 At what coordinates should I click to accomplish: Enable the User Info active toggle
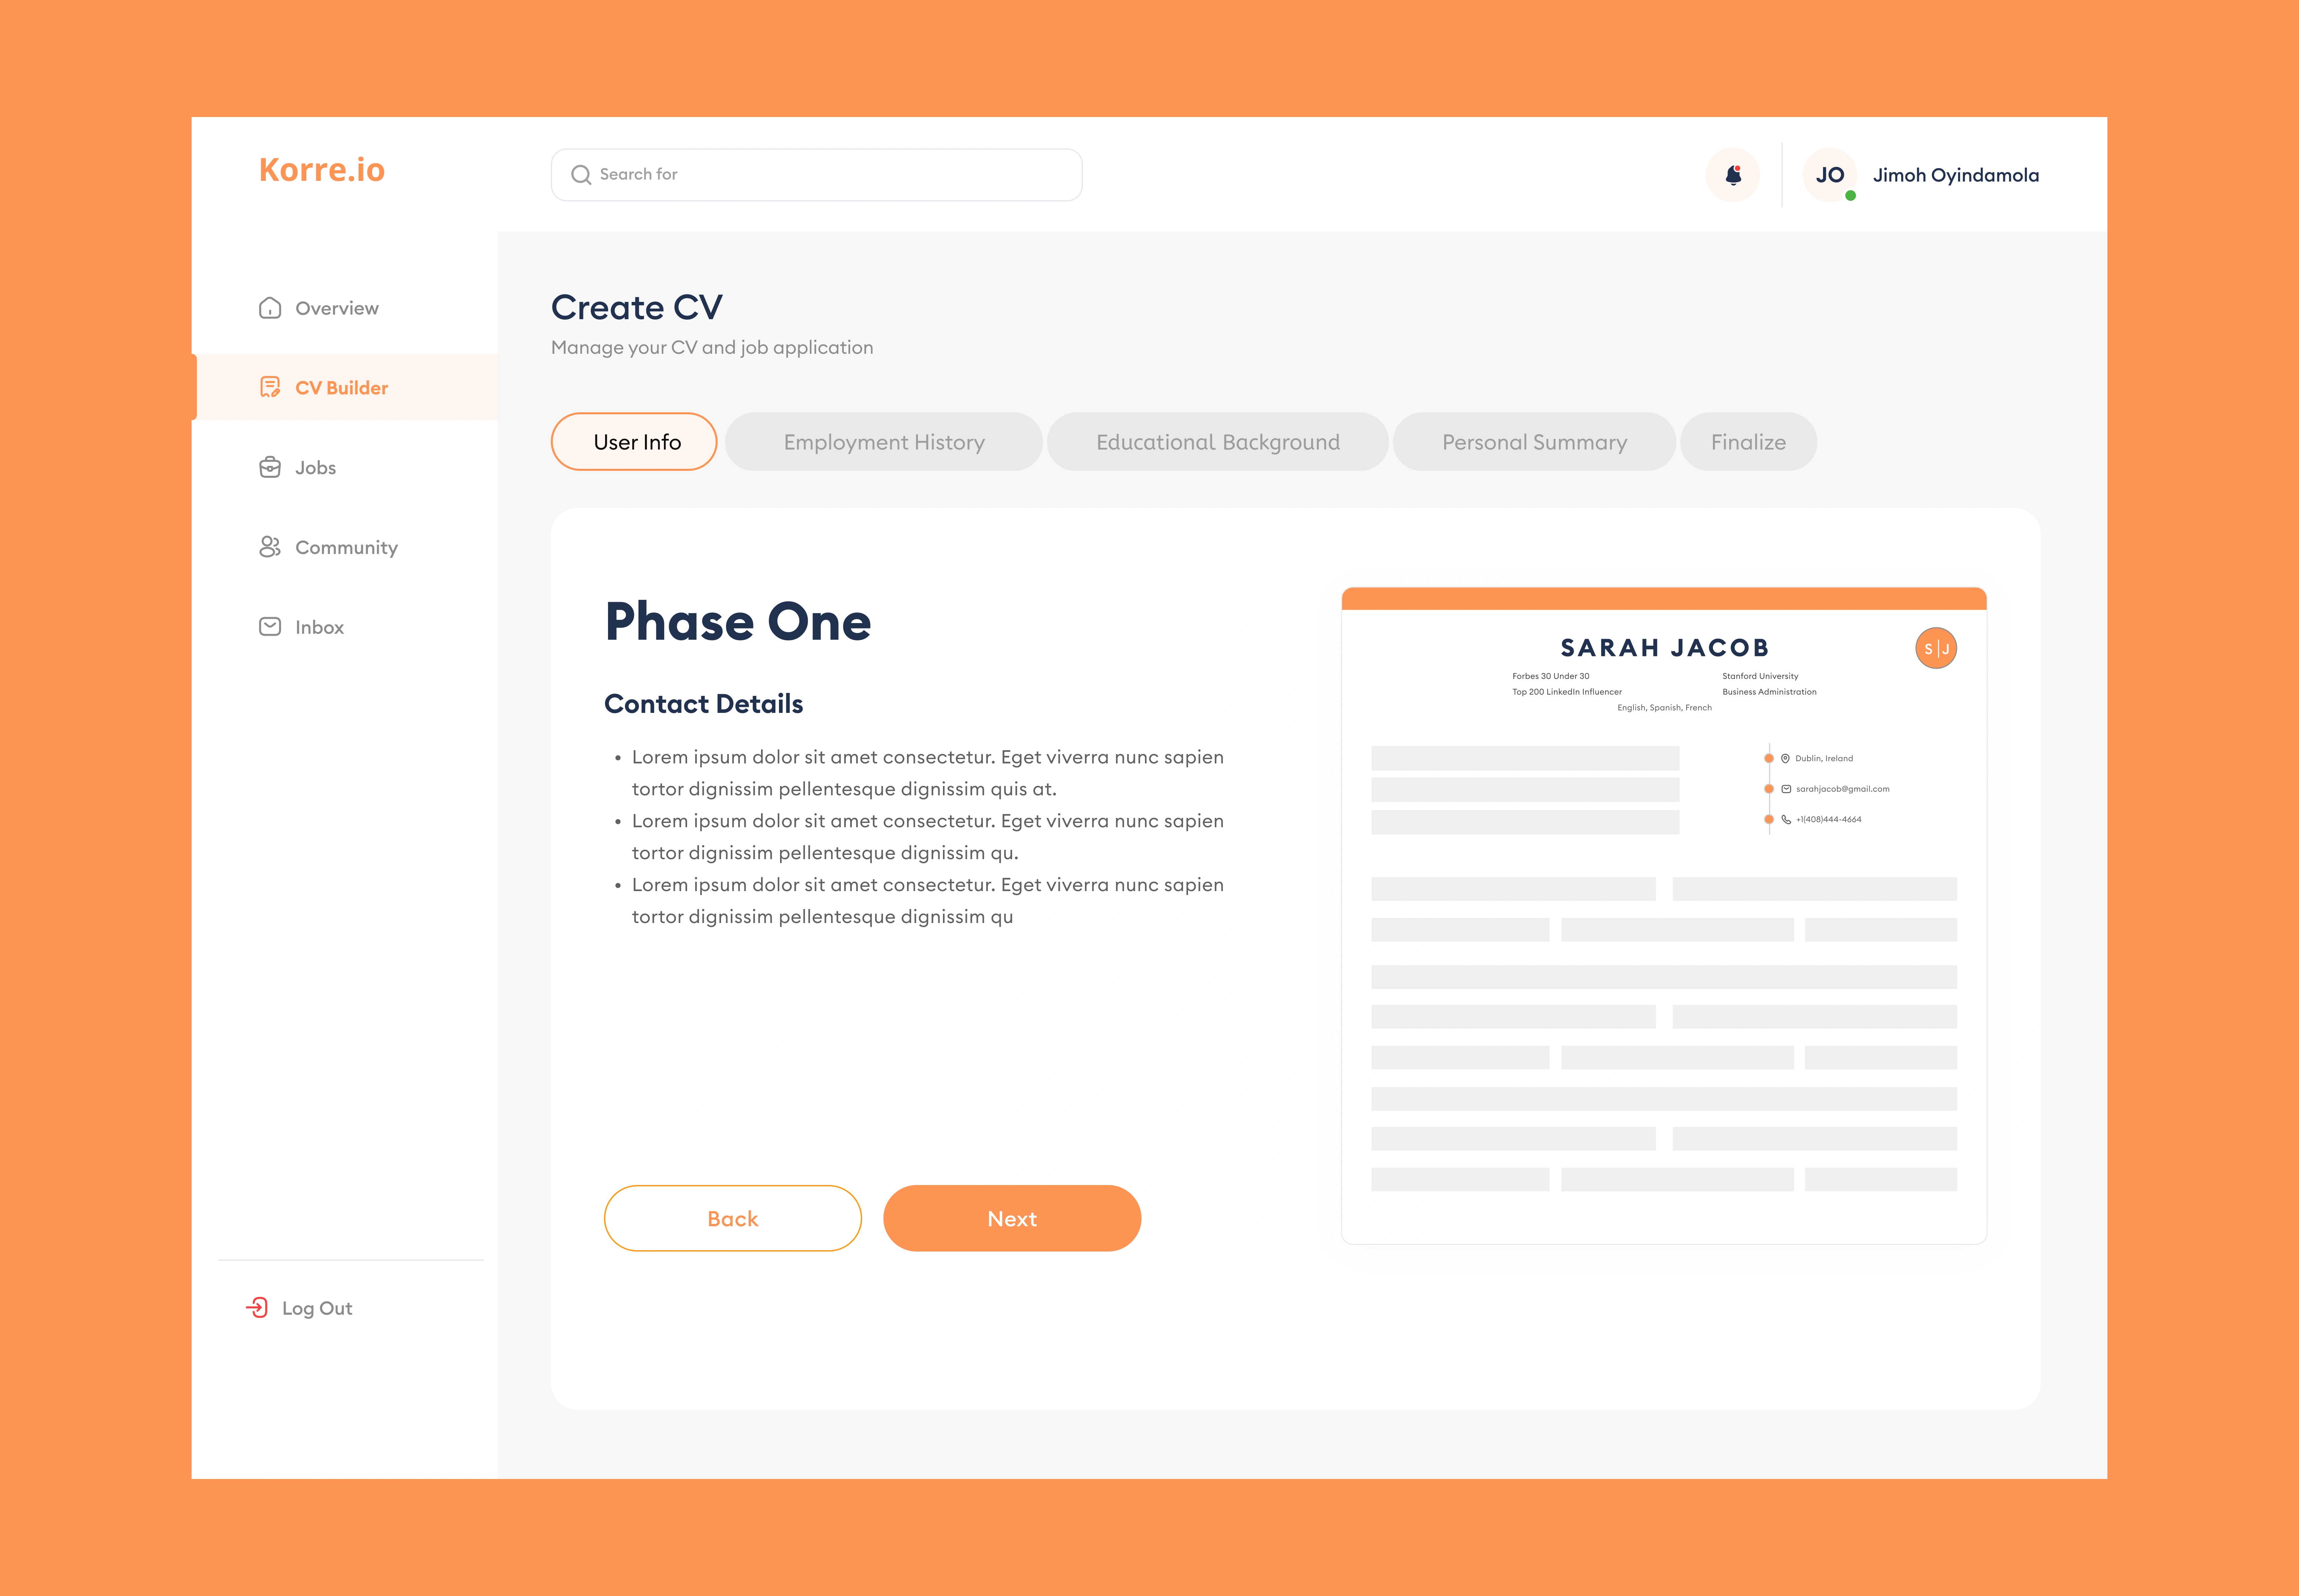point(636,440)
